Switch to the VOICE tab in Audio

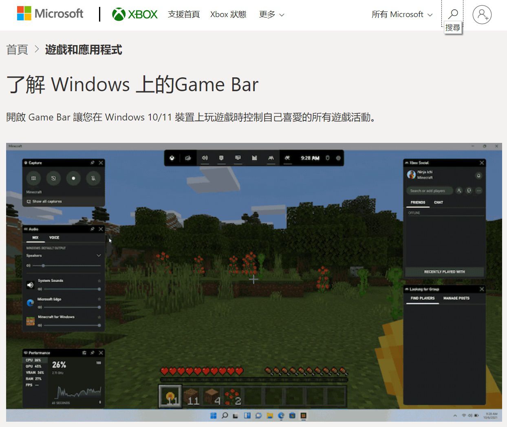(x=54, y=238)
